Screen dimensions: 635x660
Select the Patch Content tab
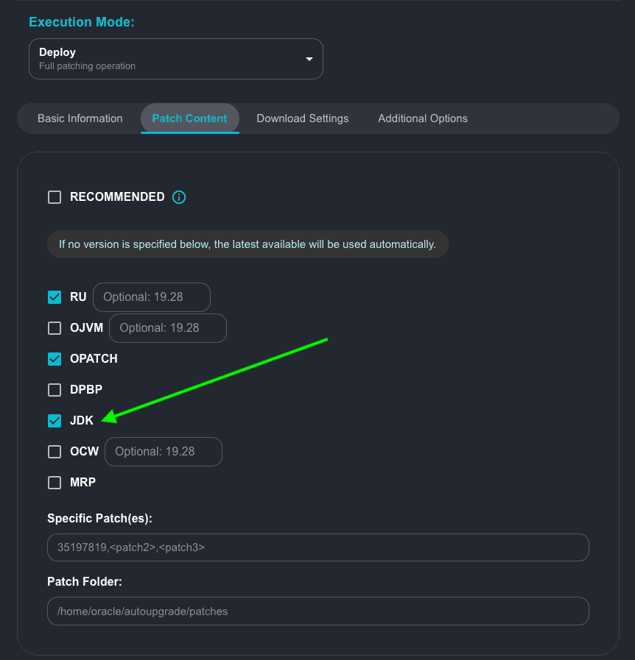[x=190, y=118]
